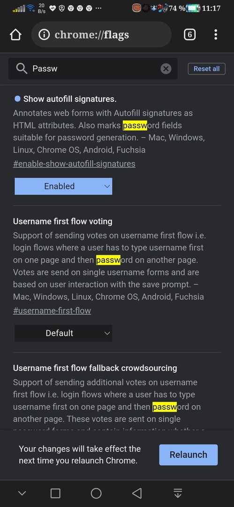Screen dimensions: 234x507
Task: Click the Reset all button
Action: point(206,69)
